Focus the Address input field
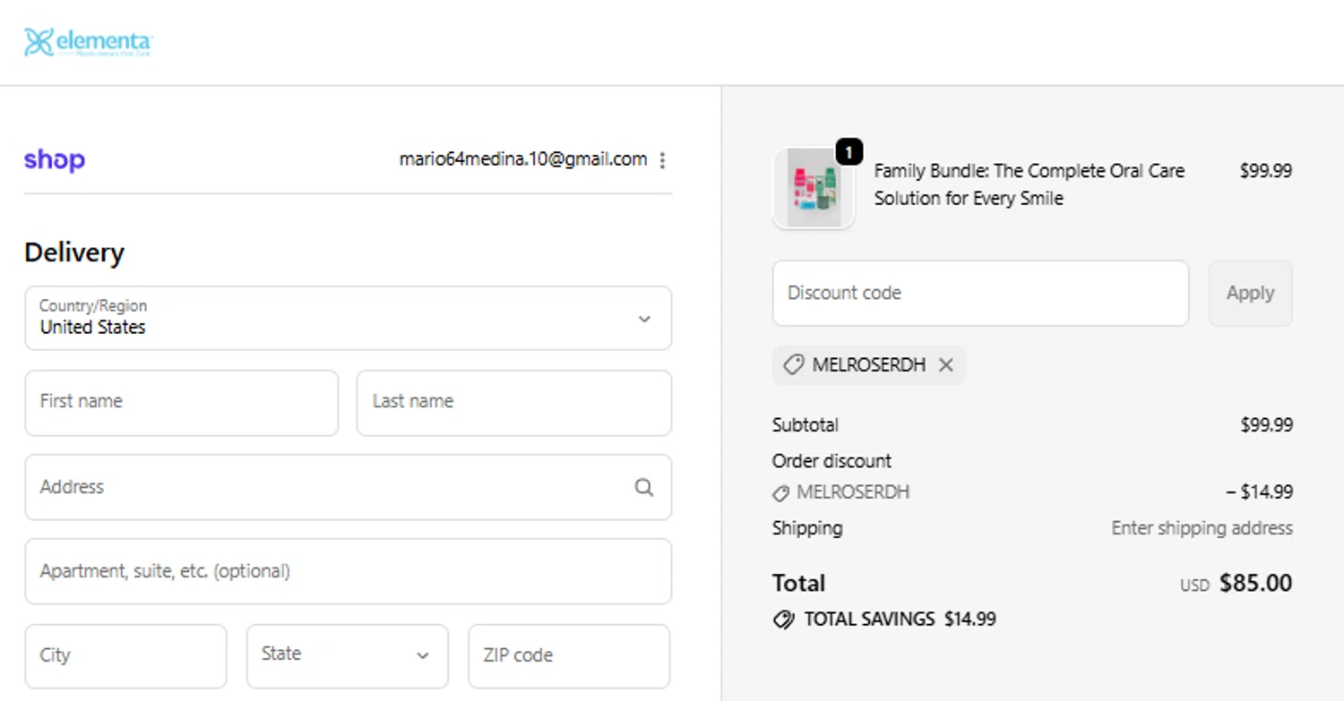Image resolution: width=1344 pixels, height=701 pixels. coord(348,487)
